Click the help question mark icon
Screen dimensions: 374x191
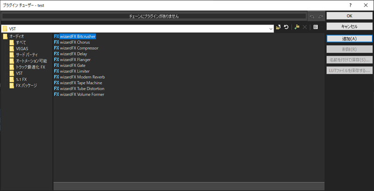coord(350,5)
